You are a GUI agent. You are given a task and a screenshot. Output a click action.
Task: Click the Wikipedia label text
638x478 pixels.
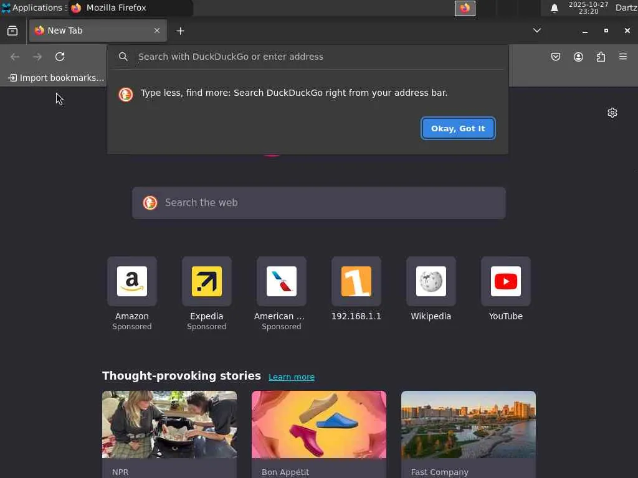431,316
